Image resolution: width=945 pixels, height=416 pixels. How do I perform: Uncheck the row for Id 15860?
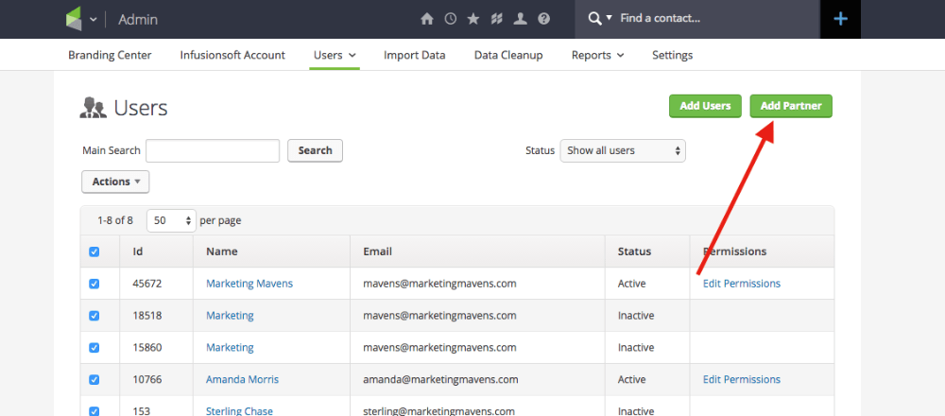[94, 347]
